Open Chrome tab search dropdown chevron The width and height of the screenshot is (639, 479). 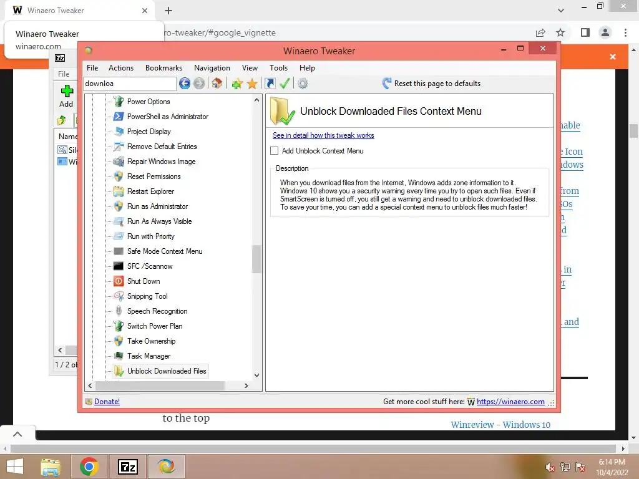pyautogui.click(x=561, y=11)
